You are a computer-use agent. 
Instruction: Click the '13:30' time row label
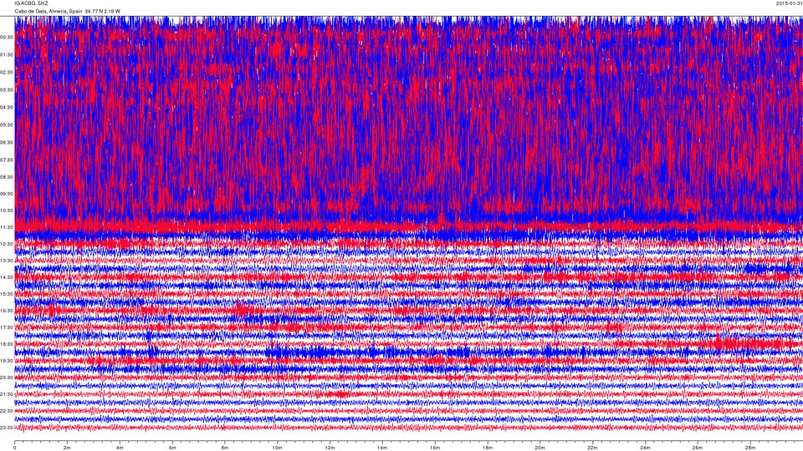pyautogui.click(x=7, y=261)
